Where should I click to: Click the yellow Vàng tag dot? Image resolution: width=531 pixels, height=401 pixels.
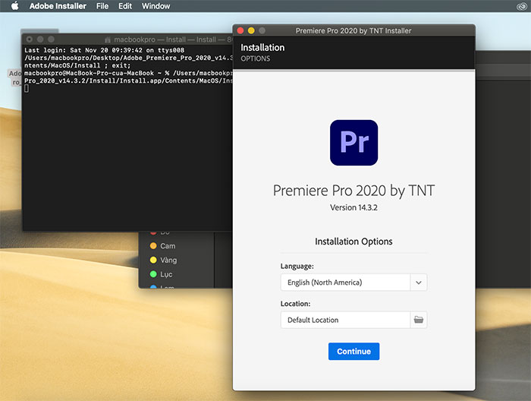[x=153, y=260]
